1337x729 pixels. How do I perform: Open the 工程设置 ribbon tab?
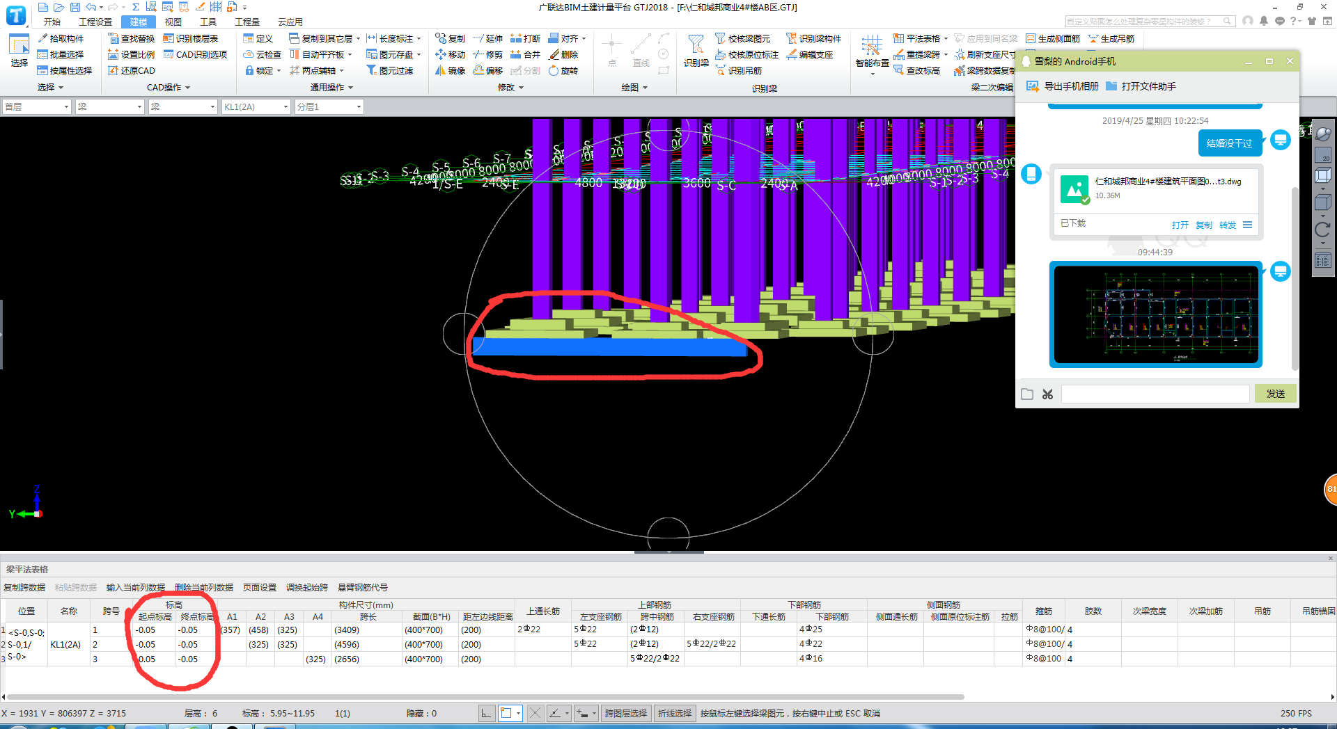(x=95, y=22)
